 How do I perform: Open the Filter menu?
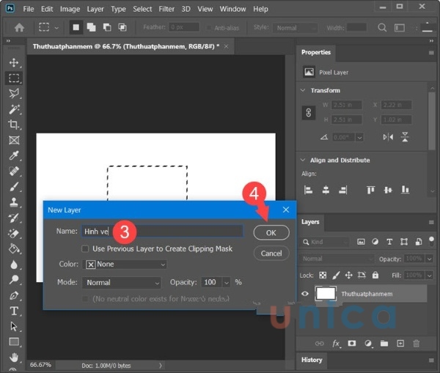tap(166, 9)
